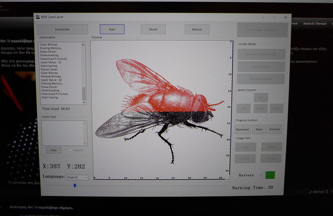Image resolution: width=333 pixels, height=216 pixels.
Task: Open Search Thread in the forum page
Action: pyautogui.click(x=314, y=24)
